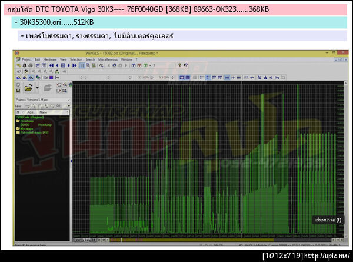Open the Projects, Versions & Maps dropdown

pyautogui.click(x=43, y=100)
